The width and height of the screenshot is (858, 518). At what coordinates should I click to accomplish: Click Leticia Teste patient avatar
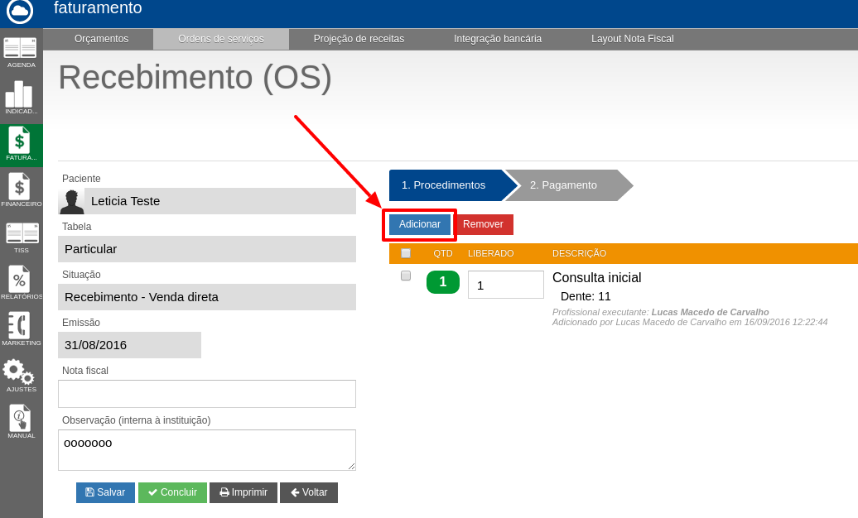click(71, 201)
